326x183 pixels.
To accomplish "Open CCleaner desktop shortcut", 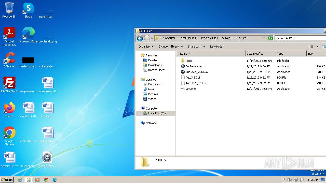I will click(9, 60).
